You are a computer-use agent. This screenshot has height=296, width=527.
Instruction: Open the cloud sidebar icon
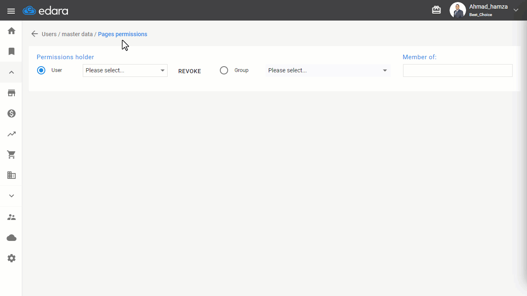click(x=12, y=238)
